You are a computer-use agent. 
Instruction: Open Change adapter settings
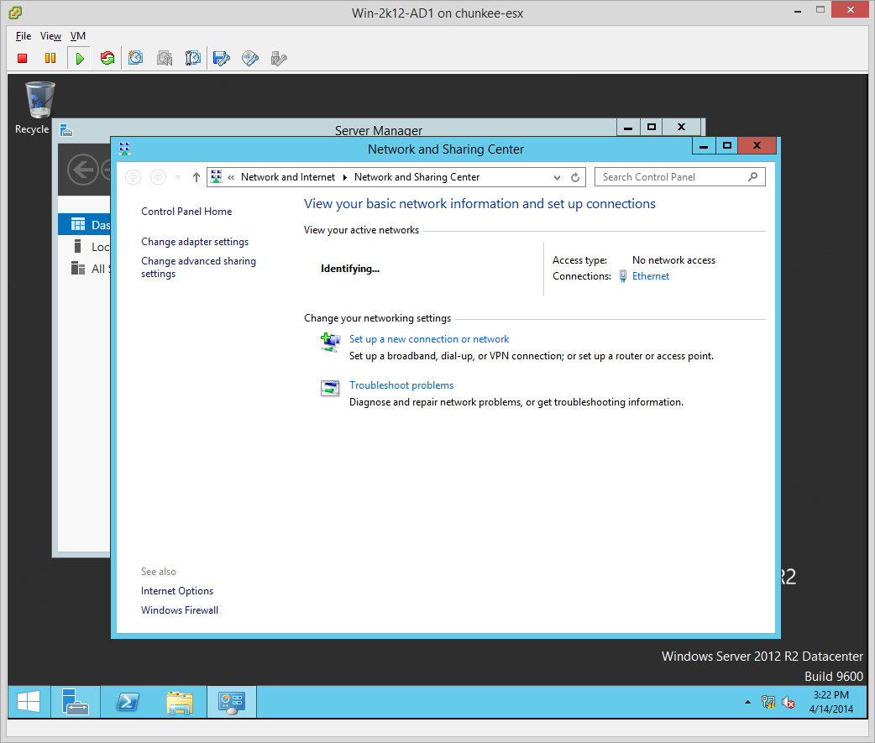click(x=195, y=242)
